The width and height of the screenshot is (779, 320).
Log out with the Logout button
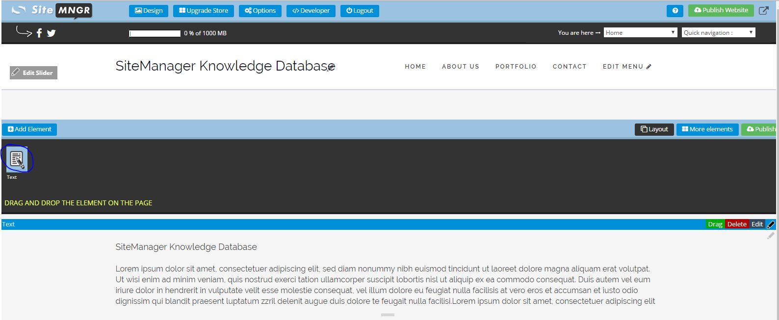point(360,11)
